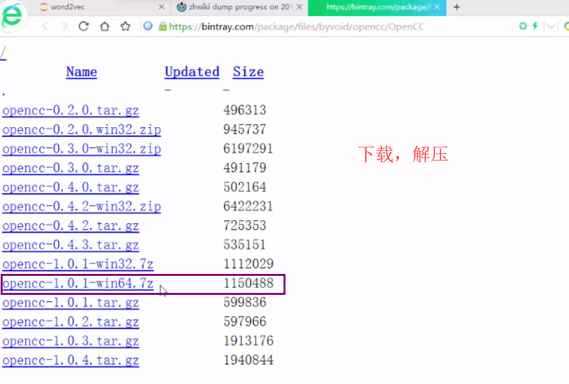
Task: Download opencc-0.4.2.tar.gz
Action: (x=70, y=225)
